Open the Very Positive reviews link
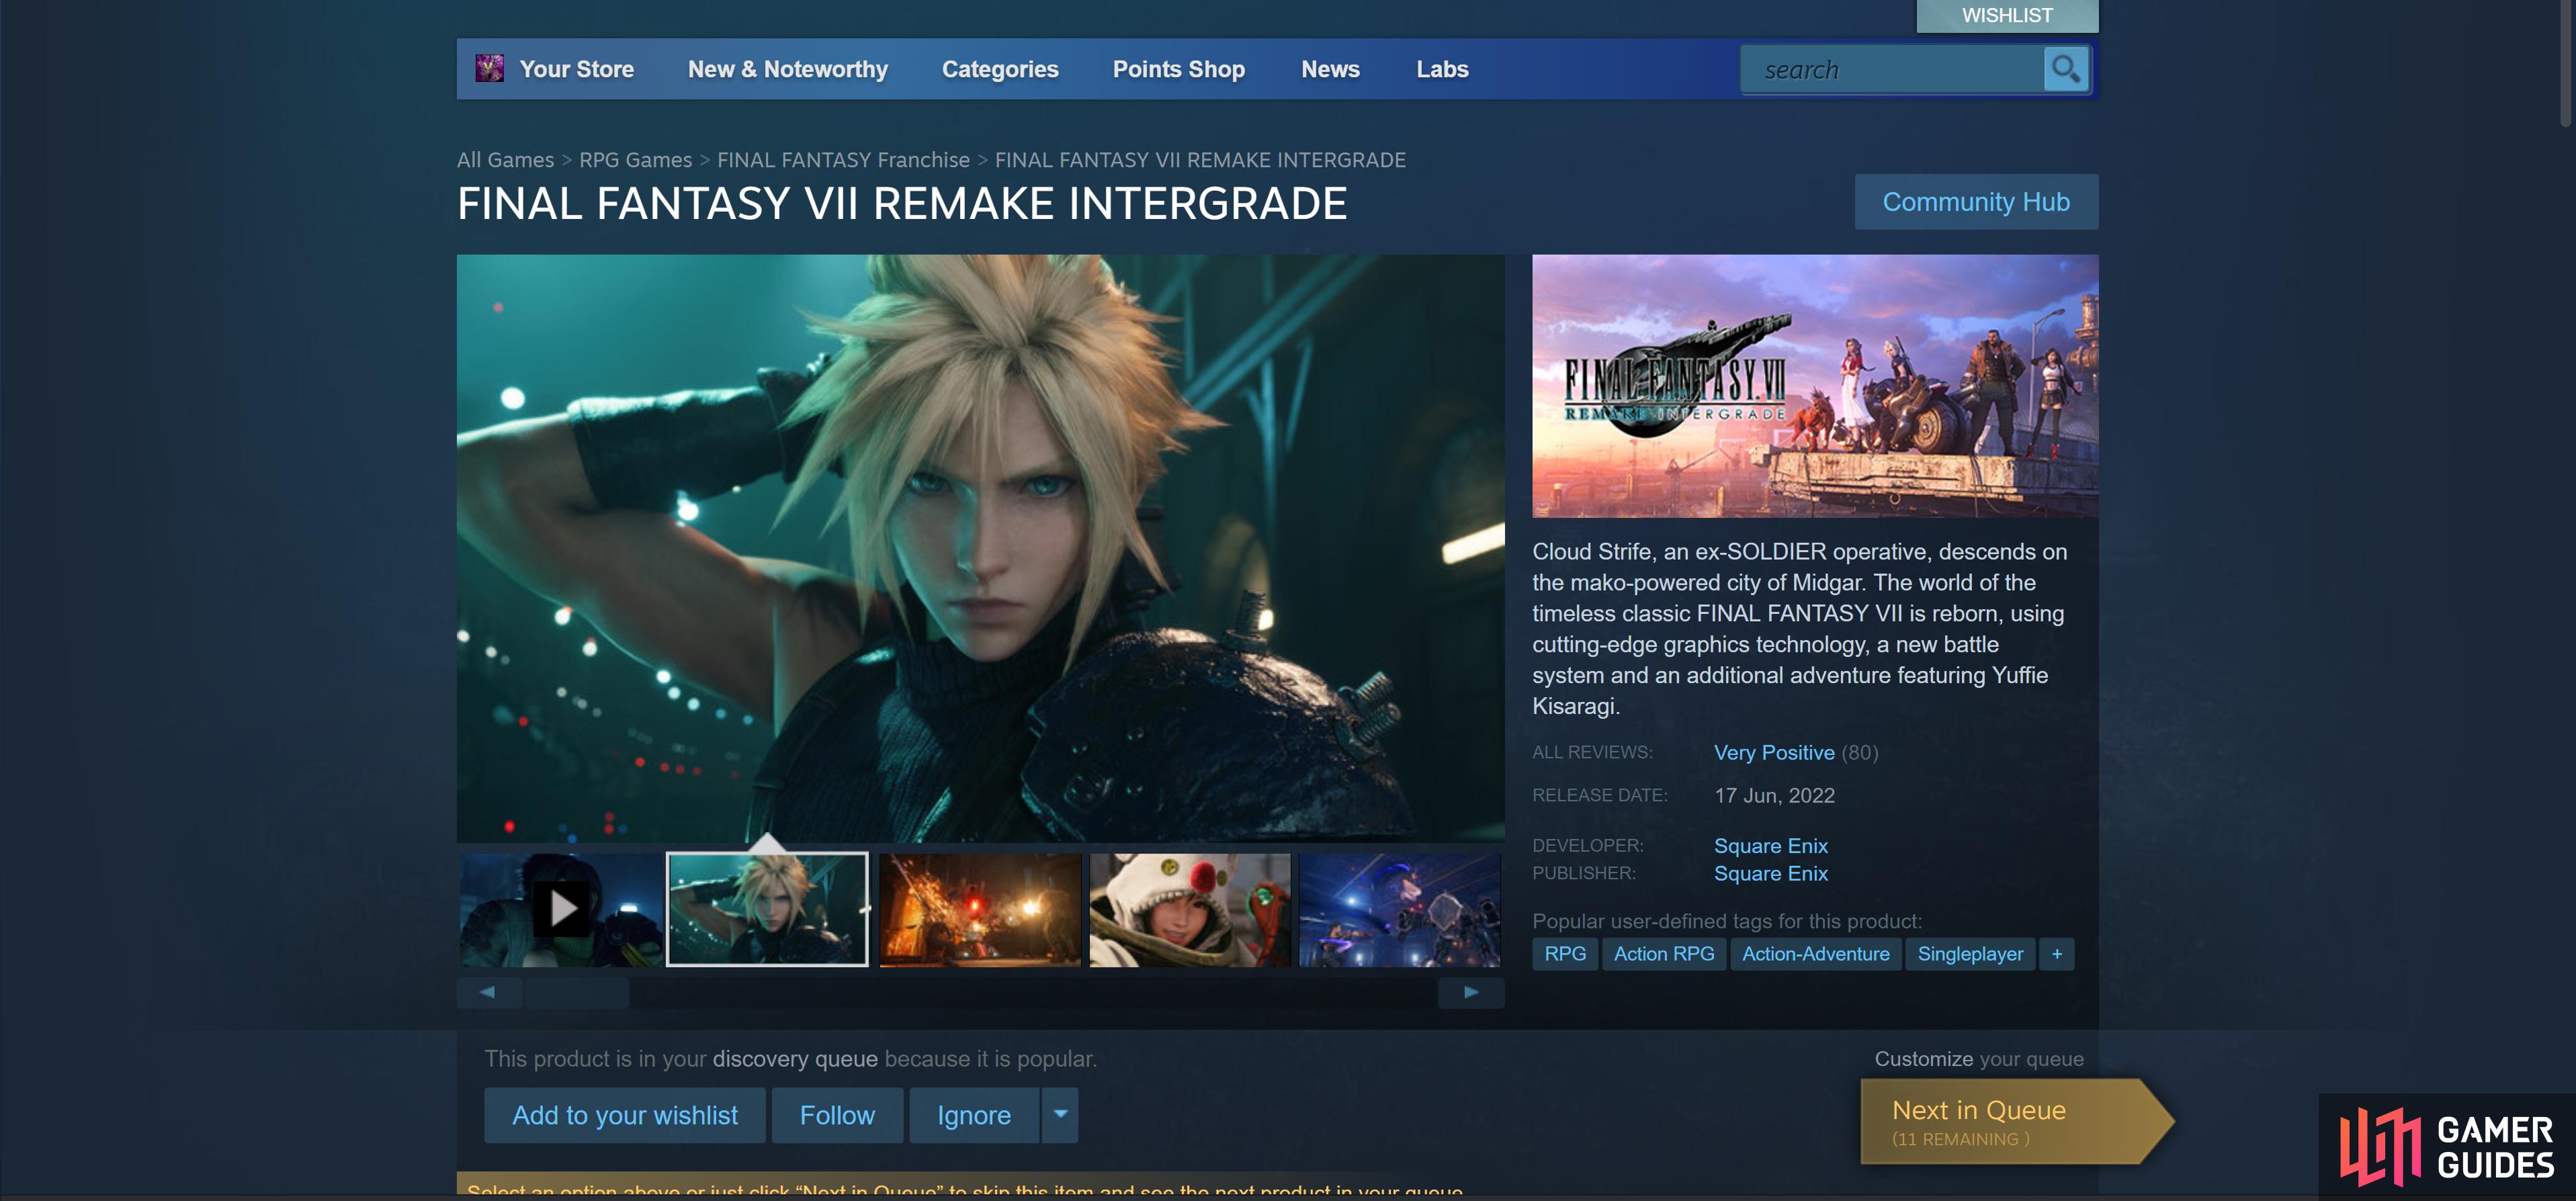2576x1201 pixels. coord(1774,752)
